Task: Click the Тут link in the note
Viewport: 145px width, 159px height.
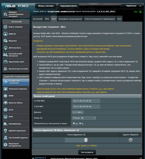Action: tap(47, 52)
